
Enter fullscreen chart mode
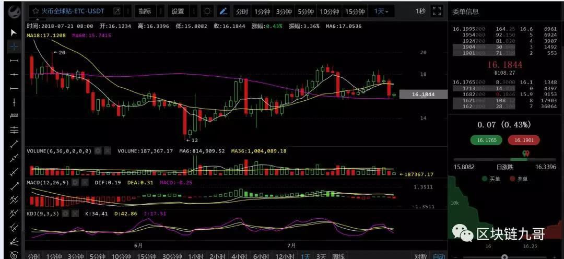(x=437, y=11)
